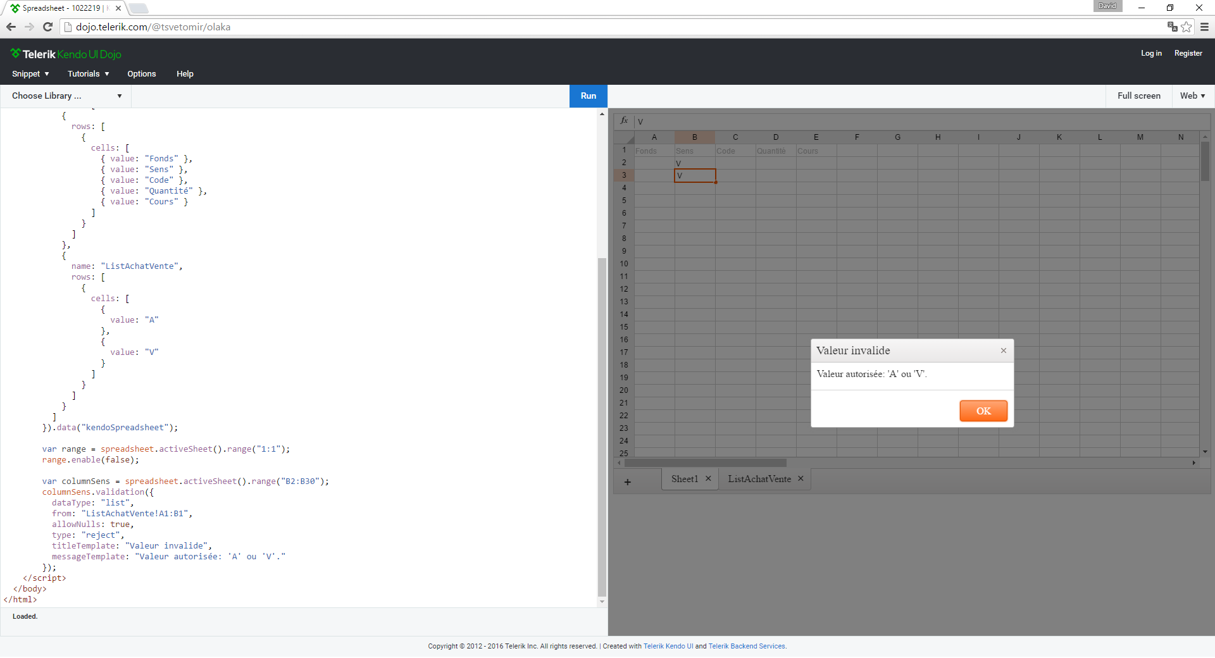Image resolution: width=1215 pixels, height=658 pixels.
Task: Click the spreadsheet scroll-right arrow
Action: (x=1193, y=462)
